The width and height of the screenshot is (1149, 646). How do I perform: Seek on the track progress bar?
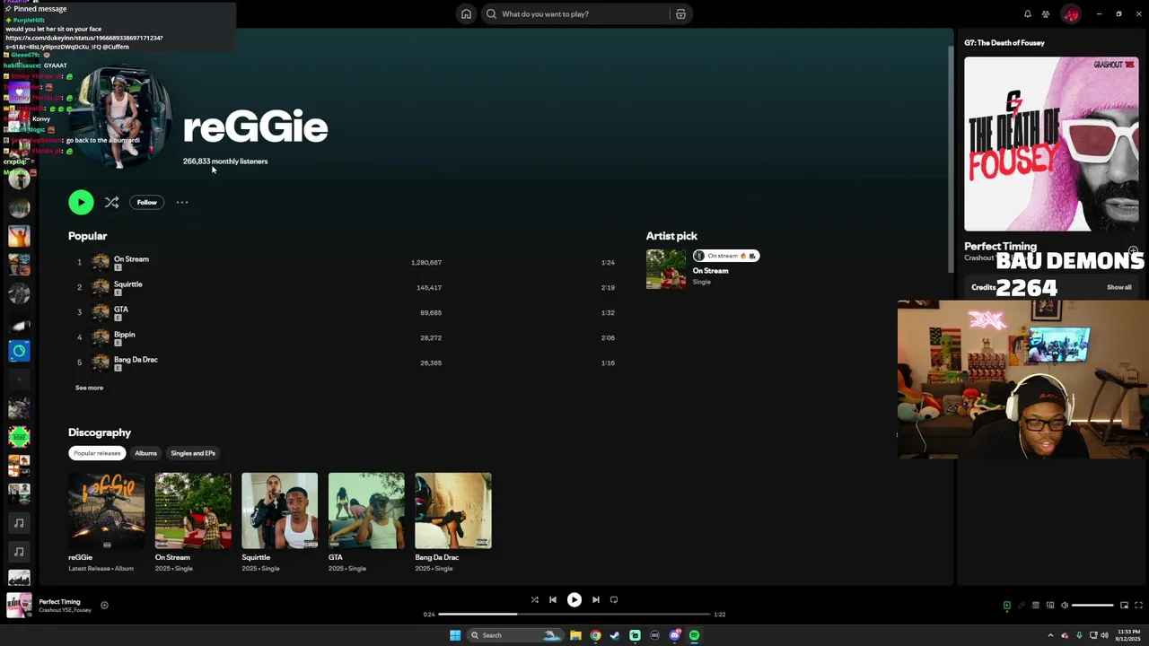pyautogui.click(x=574, y=615)
